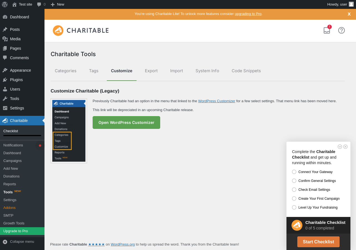356x250 pixels.
Task: Click the Charitable Checklist megaphone icon
Action: tap(297, 225)
